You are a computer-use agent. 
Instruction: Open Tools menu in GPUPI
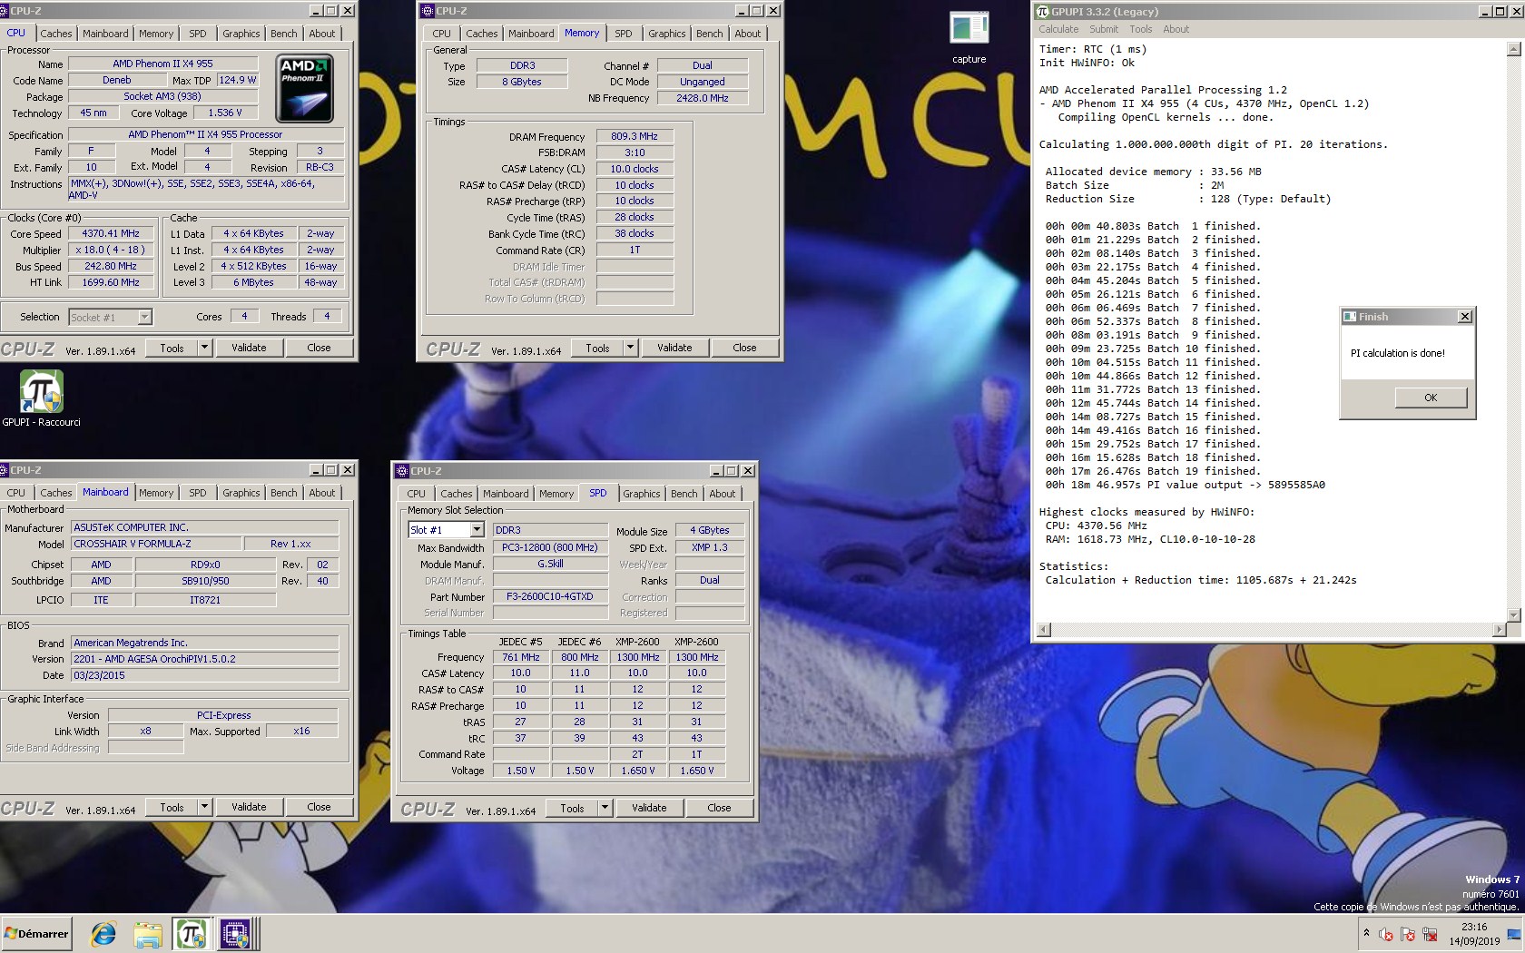[1141, 29]
